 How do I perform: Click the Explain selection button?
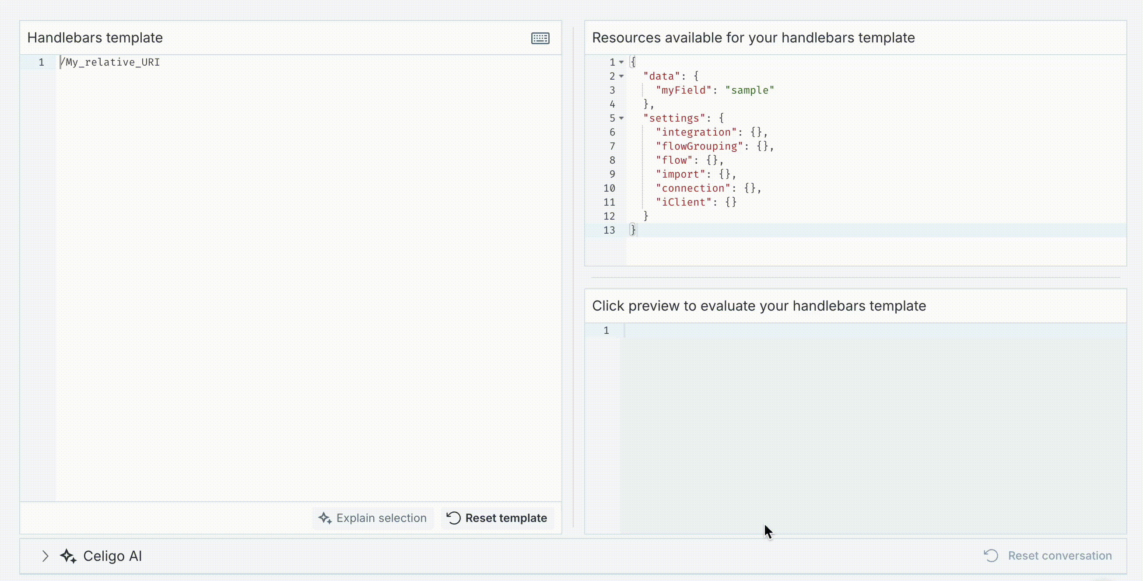(x=373, y=518)
